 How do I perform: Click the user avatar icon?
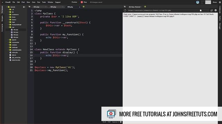click(198, 2)
